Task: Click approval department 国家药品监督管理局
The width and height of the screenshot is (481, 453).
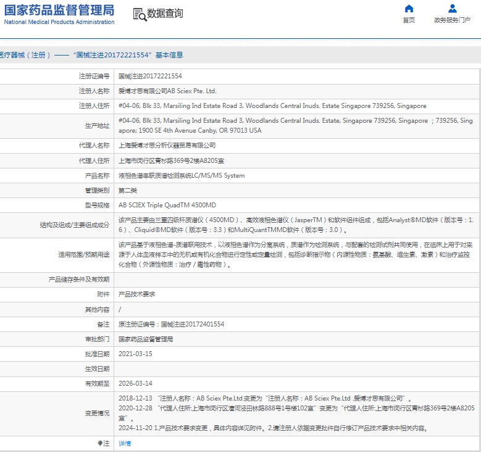Action: click(x=146, y=339)
